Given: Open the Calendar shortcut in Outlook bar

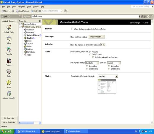Looking at the screenshot, I should pyautogui.click(x=9, y=50).
